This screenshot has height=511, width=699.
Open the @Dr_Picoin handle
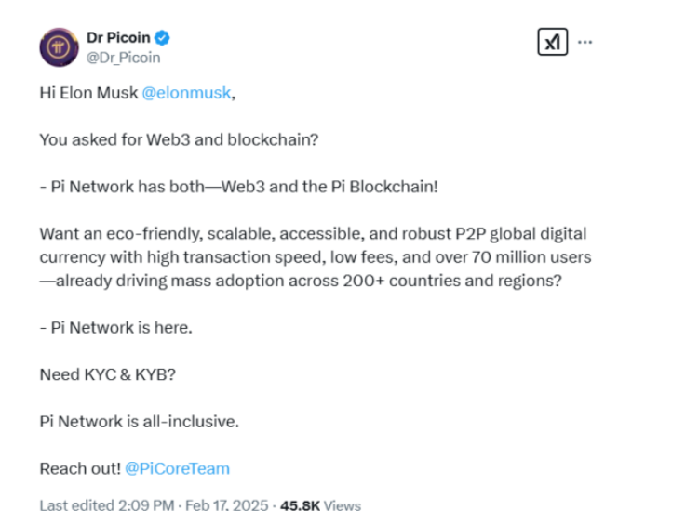tap(123, 58)
